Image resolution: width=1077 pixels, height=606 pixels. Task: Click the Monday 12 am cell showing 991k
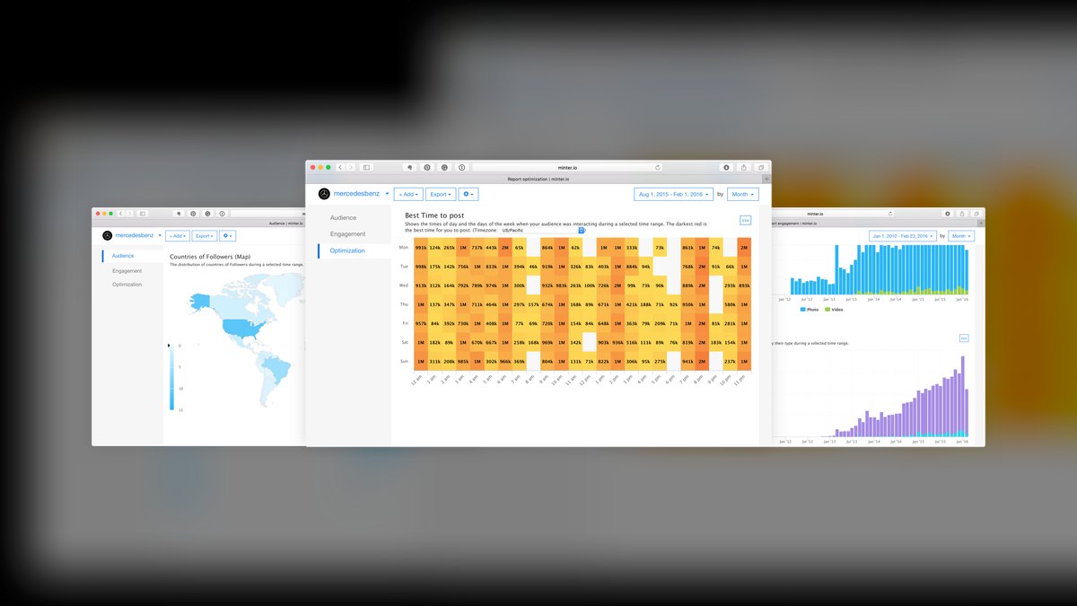(421, 247)
